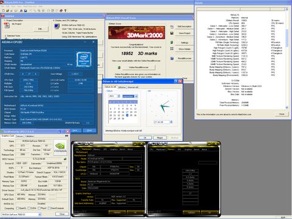
Task: Click the Details window vertical scrollbar
Action: [287, 59]
